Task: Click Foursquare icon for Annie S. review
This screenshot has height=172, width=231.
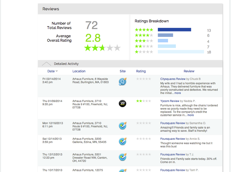Action: click(122, 141)
